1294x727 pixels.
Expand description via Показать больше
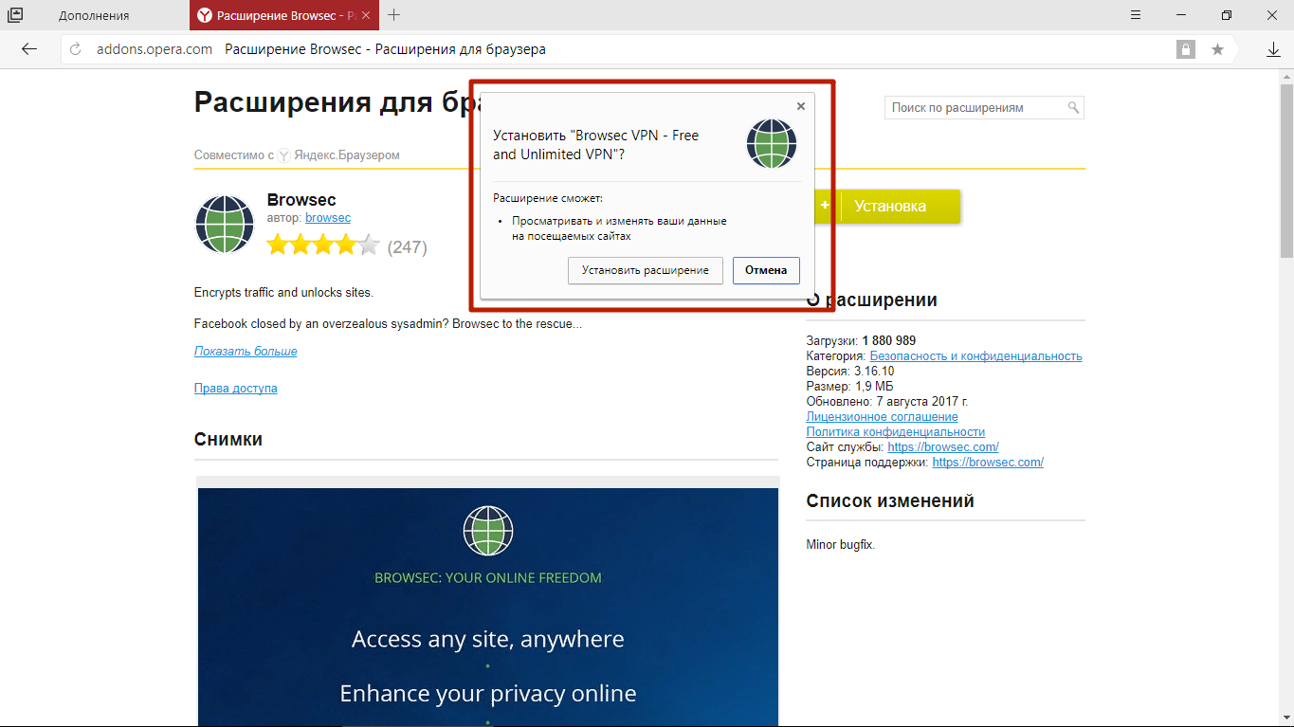click(246, 352)
